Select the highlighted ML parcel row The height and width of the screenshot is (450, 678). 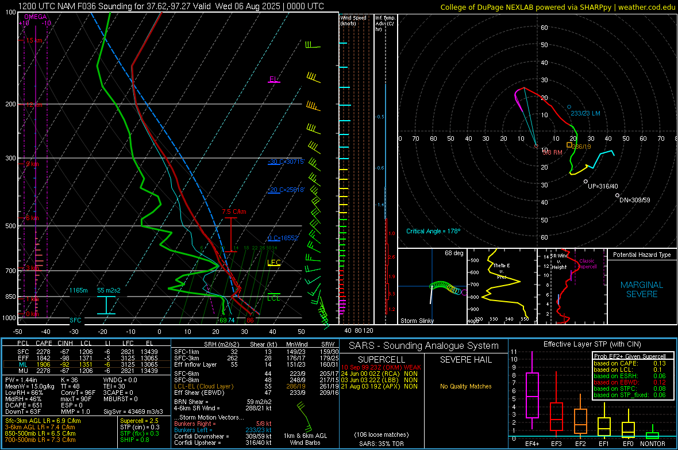87,364
